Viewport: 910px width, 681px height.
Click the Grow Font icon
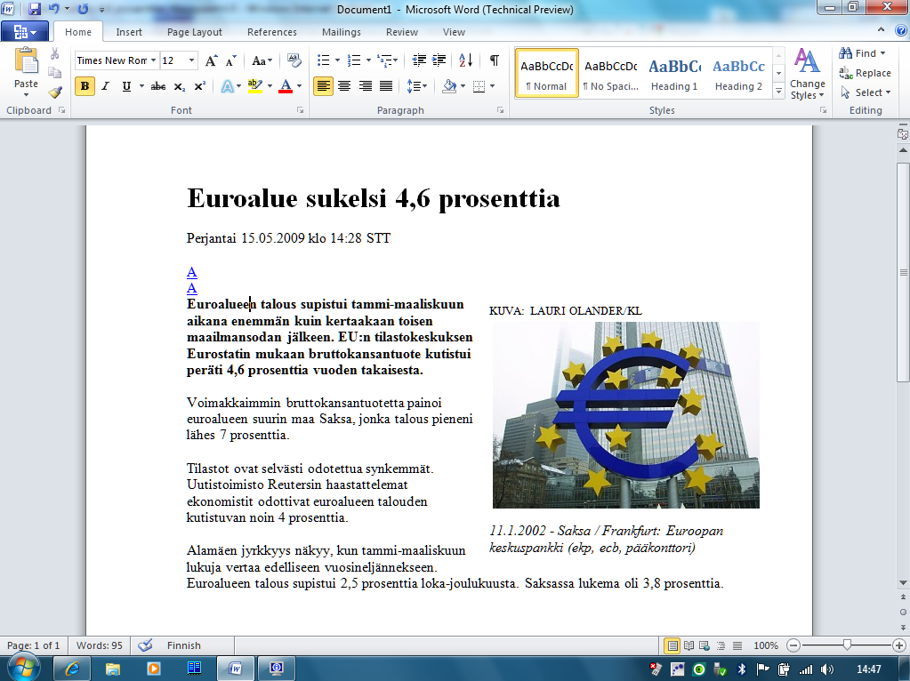pyautogui.click(x=211, y=60)
